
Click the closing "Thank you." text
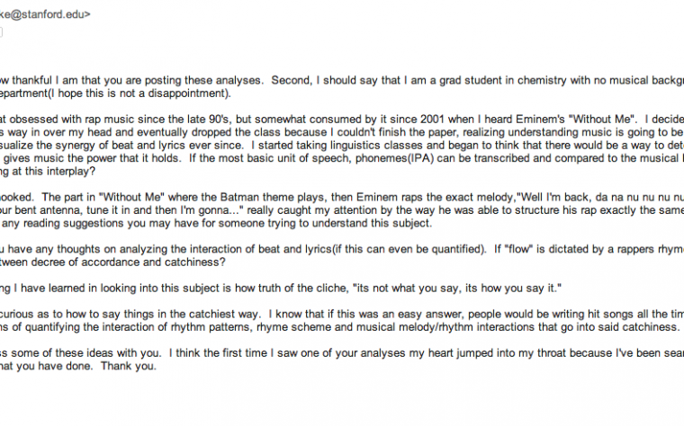(x=128, y=366)
